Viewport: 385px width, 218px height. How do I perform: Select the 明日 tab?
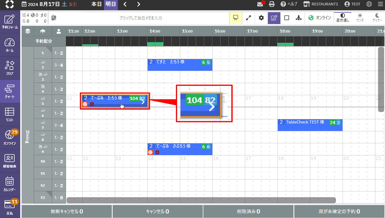coord(111,4)
